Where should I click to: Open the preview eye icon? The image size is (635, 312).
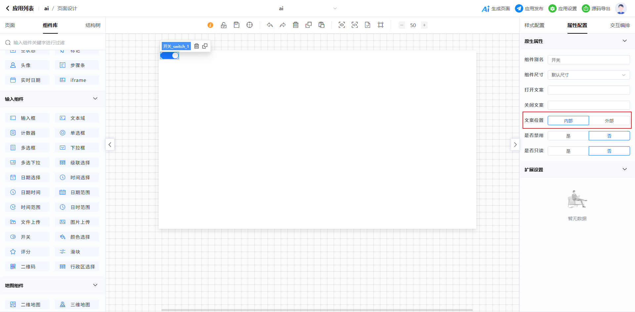[x=342, y=25]
